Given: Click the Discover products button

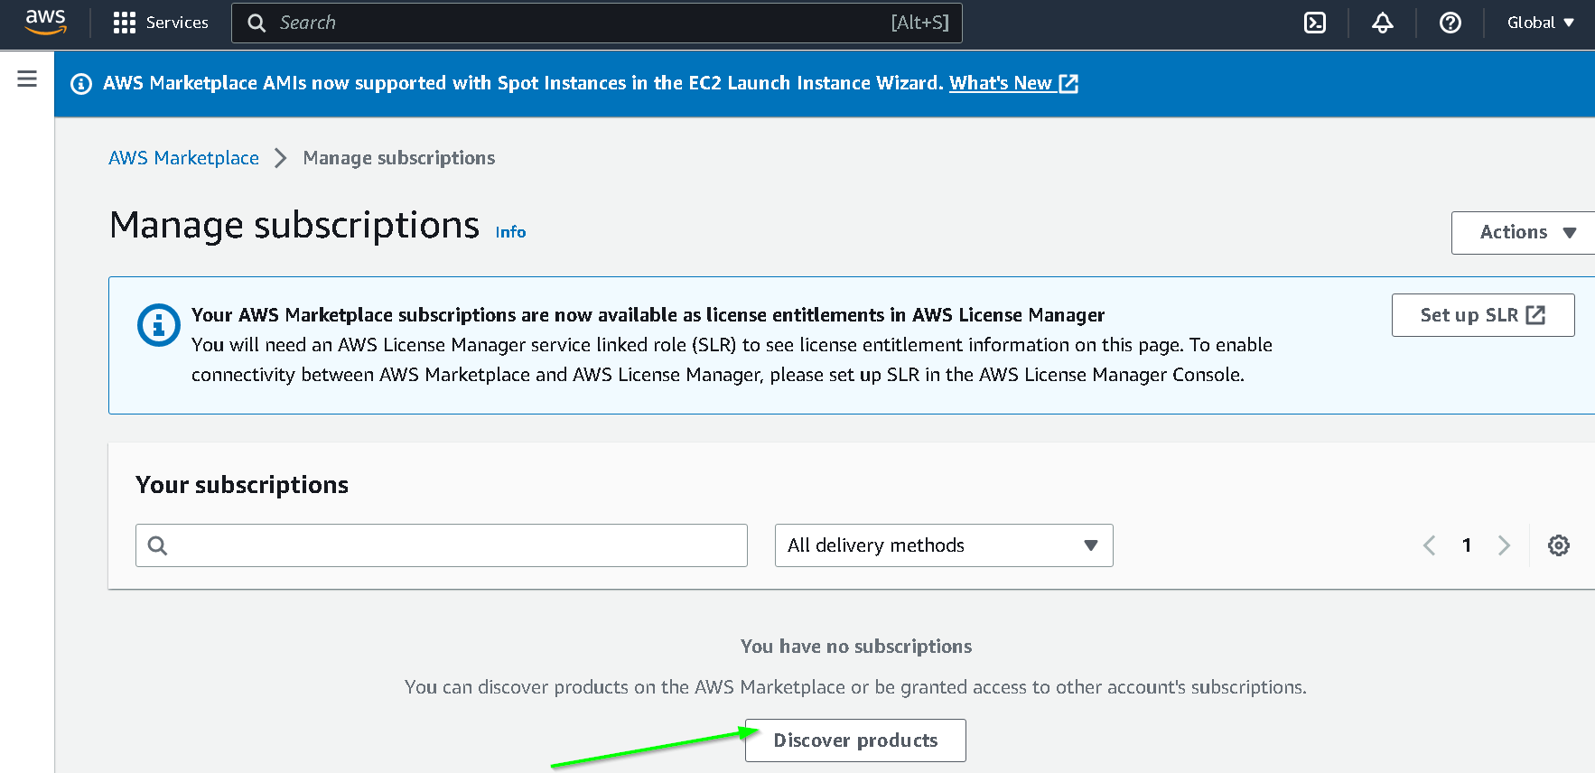Looking at the screenshot, I should (855, 740).
